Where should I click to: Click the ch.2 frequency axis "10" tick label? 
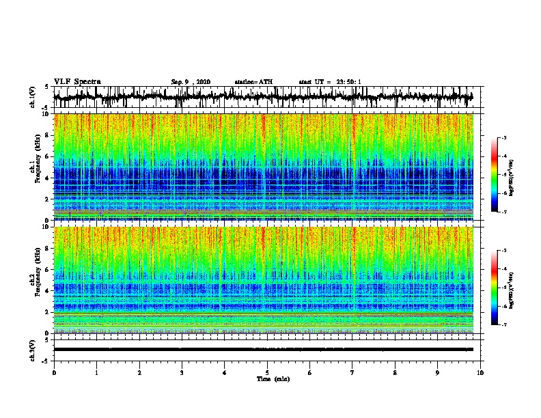coord(46,227)
